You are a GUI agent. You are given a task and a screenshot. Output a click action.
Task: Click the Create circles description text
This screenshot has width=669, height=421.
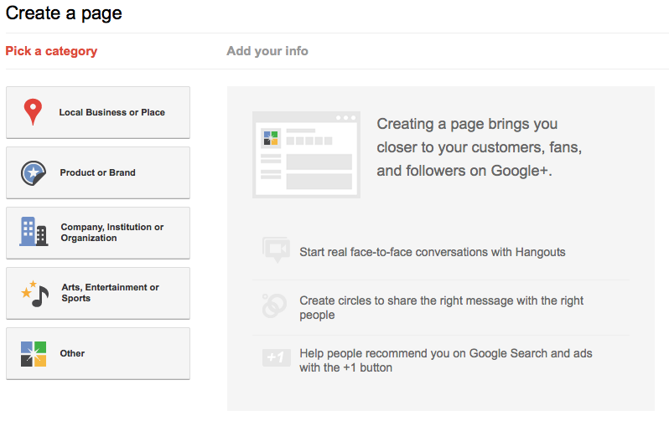click(x=441, y=307)
